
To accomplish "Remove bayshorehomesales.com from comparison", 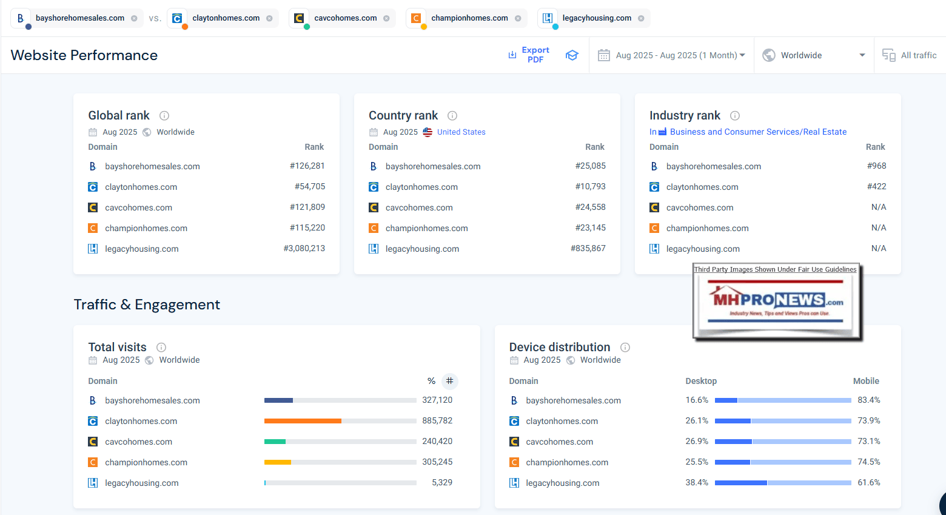I will click(x=134, y=18).
